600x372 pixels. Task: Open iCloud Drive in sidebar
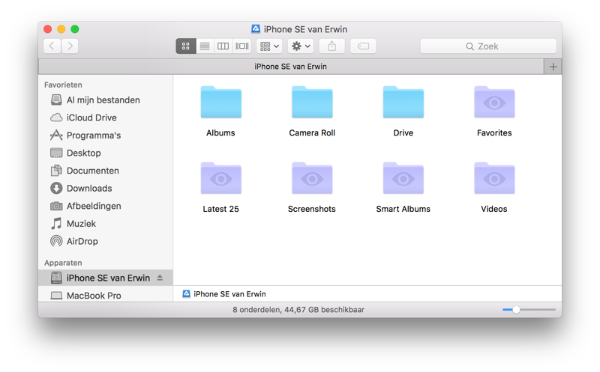pyautogui.click(x=106, y=118)
